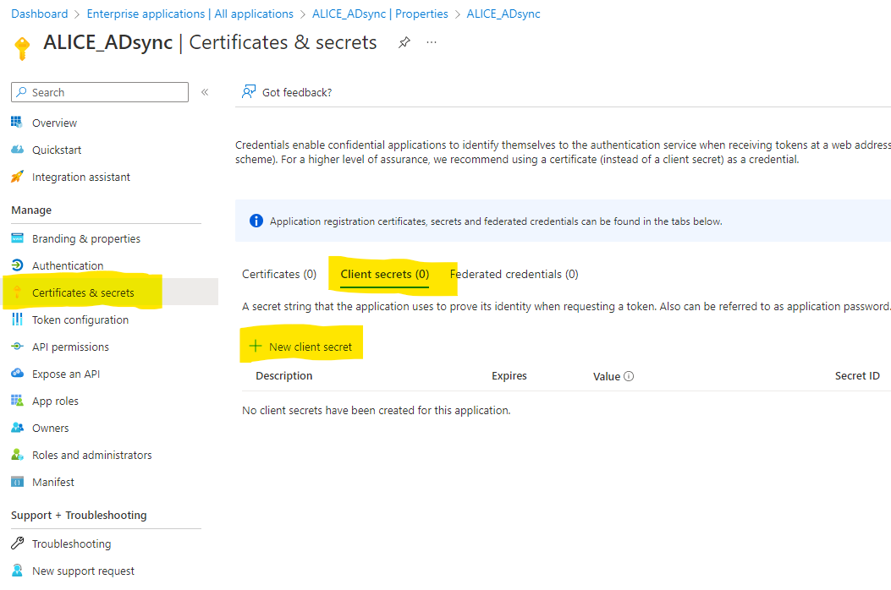Click the Expose an API cloud icon
The height and width of the screenshot is (590, 891).
click(17, 373)
